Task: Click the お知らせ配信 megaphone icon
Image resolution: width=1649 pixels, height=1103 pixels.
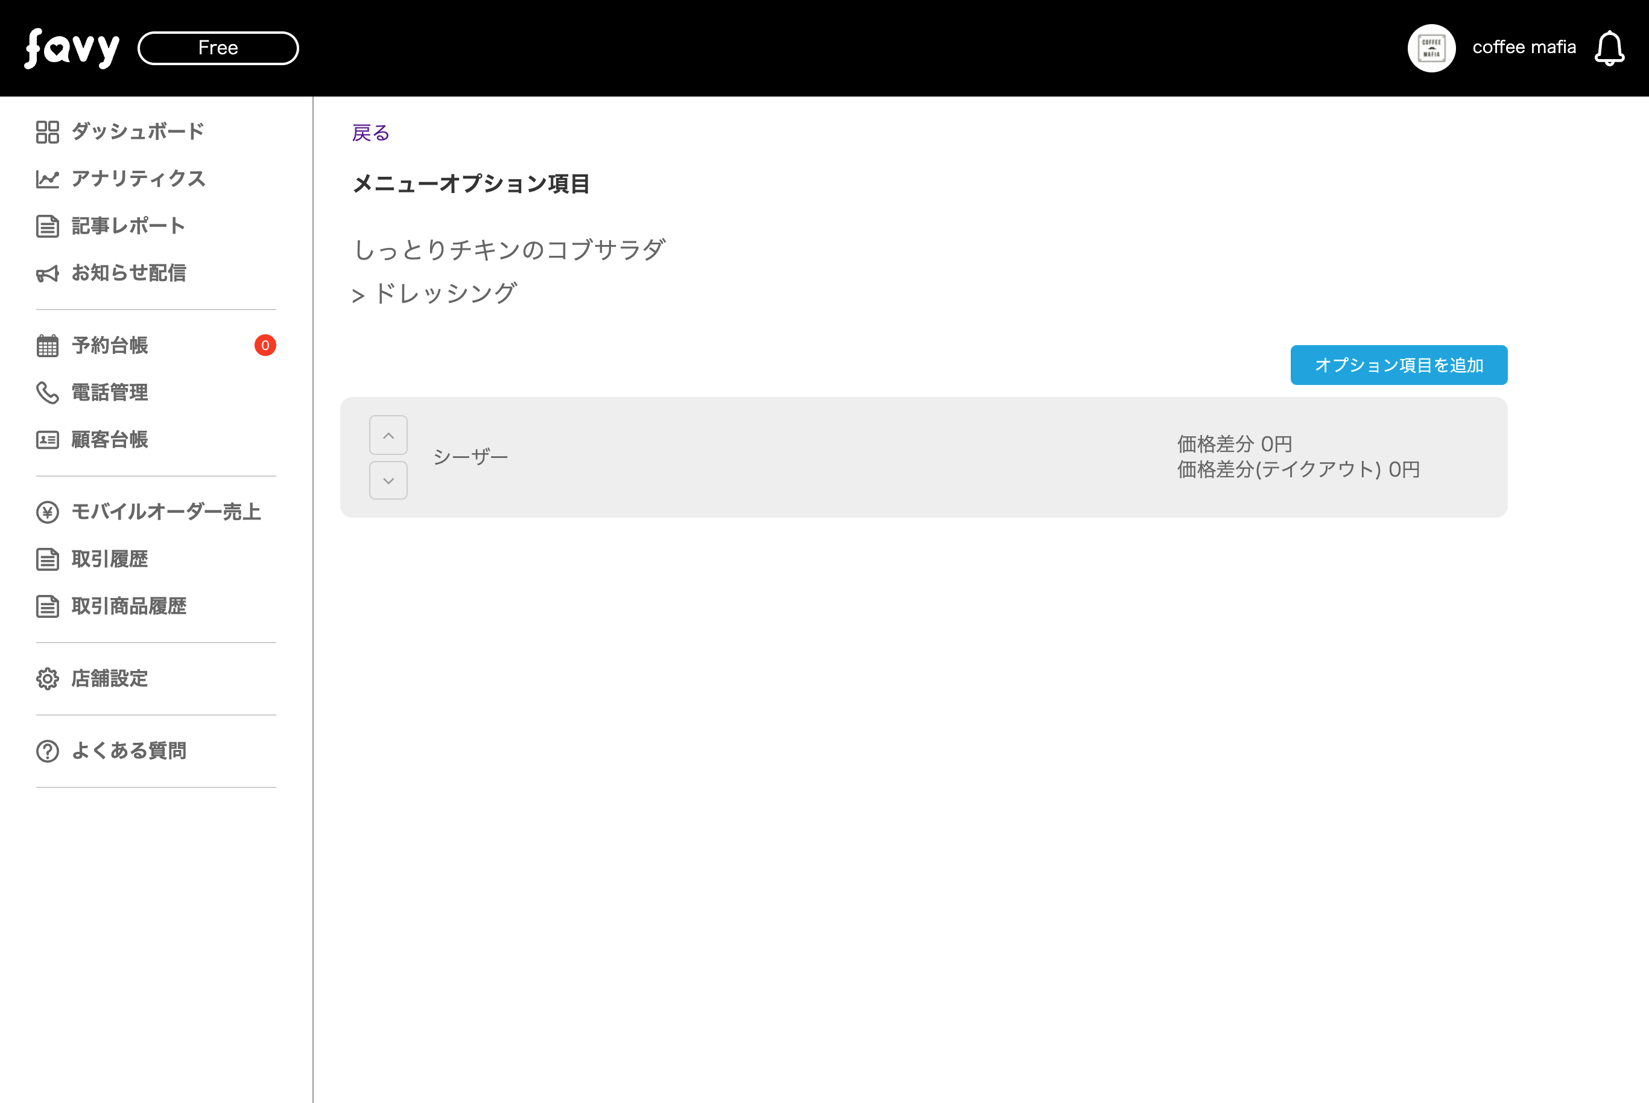Action: pos(47,273)
